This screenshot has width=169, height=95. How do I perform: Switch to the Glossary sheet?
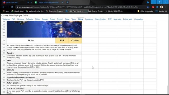[21, 19]
